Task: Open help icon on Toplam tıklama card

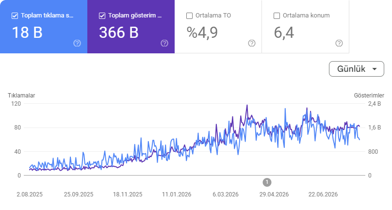Action: pyautogui.click(x=77, y=43)
